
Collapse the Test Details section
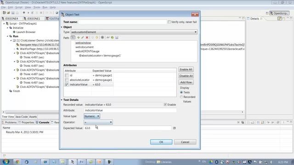(62, 100)
